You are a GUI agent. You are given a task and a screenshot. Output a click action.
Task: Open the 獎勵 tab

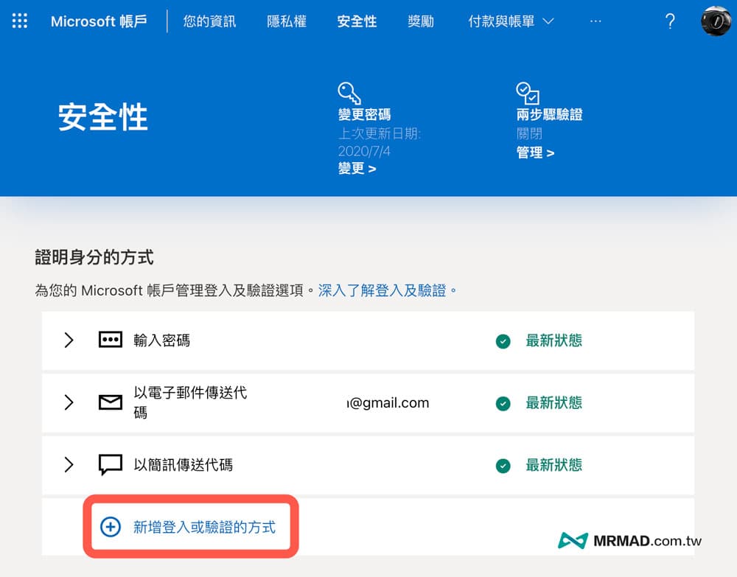(421, 21)
